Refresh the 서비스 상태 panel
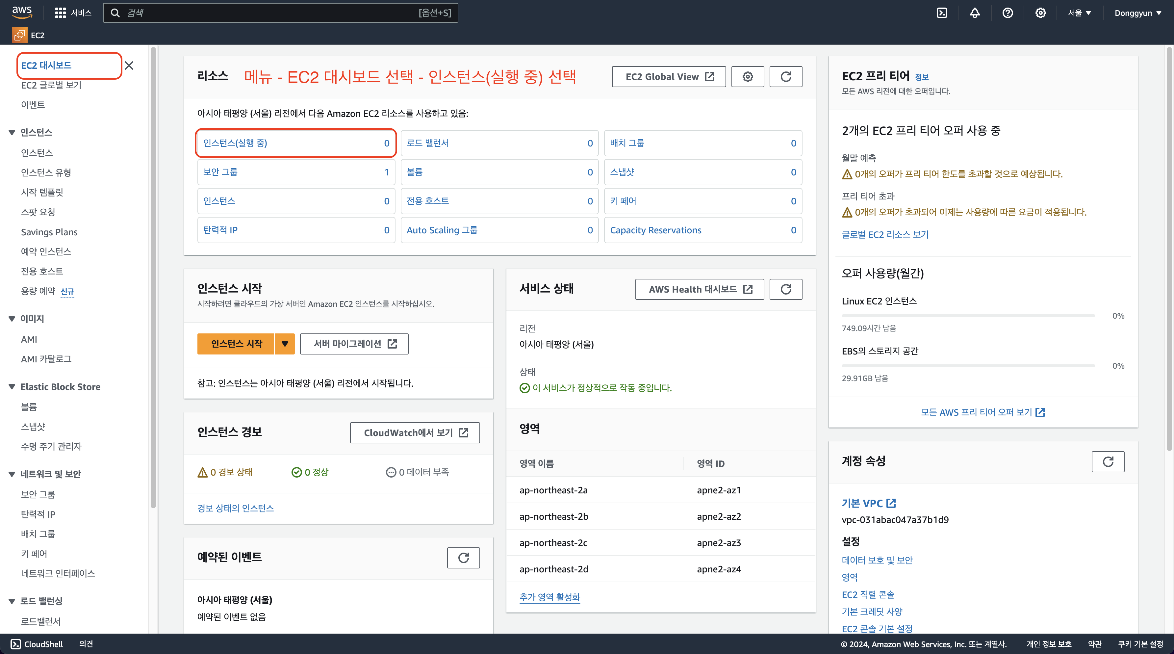Image resolution: width=1174 pixels, height=654 pixels. (x=786, y=289)
